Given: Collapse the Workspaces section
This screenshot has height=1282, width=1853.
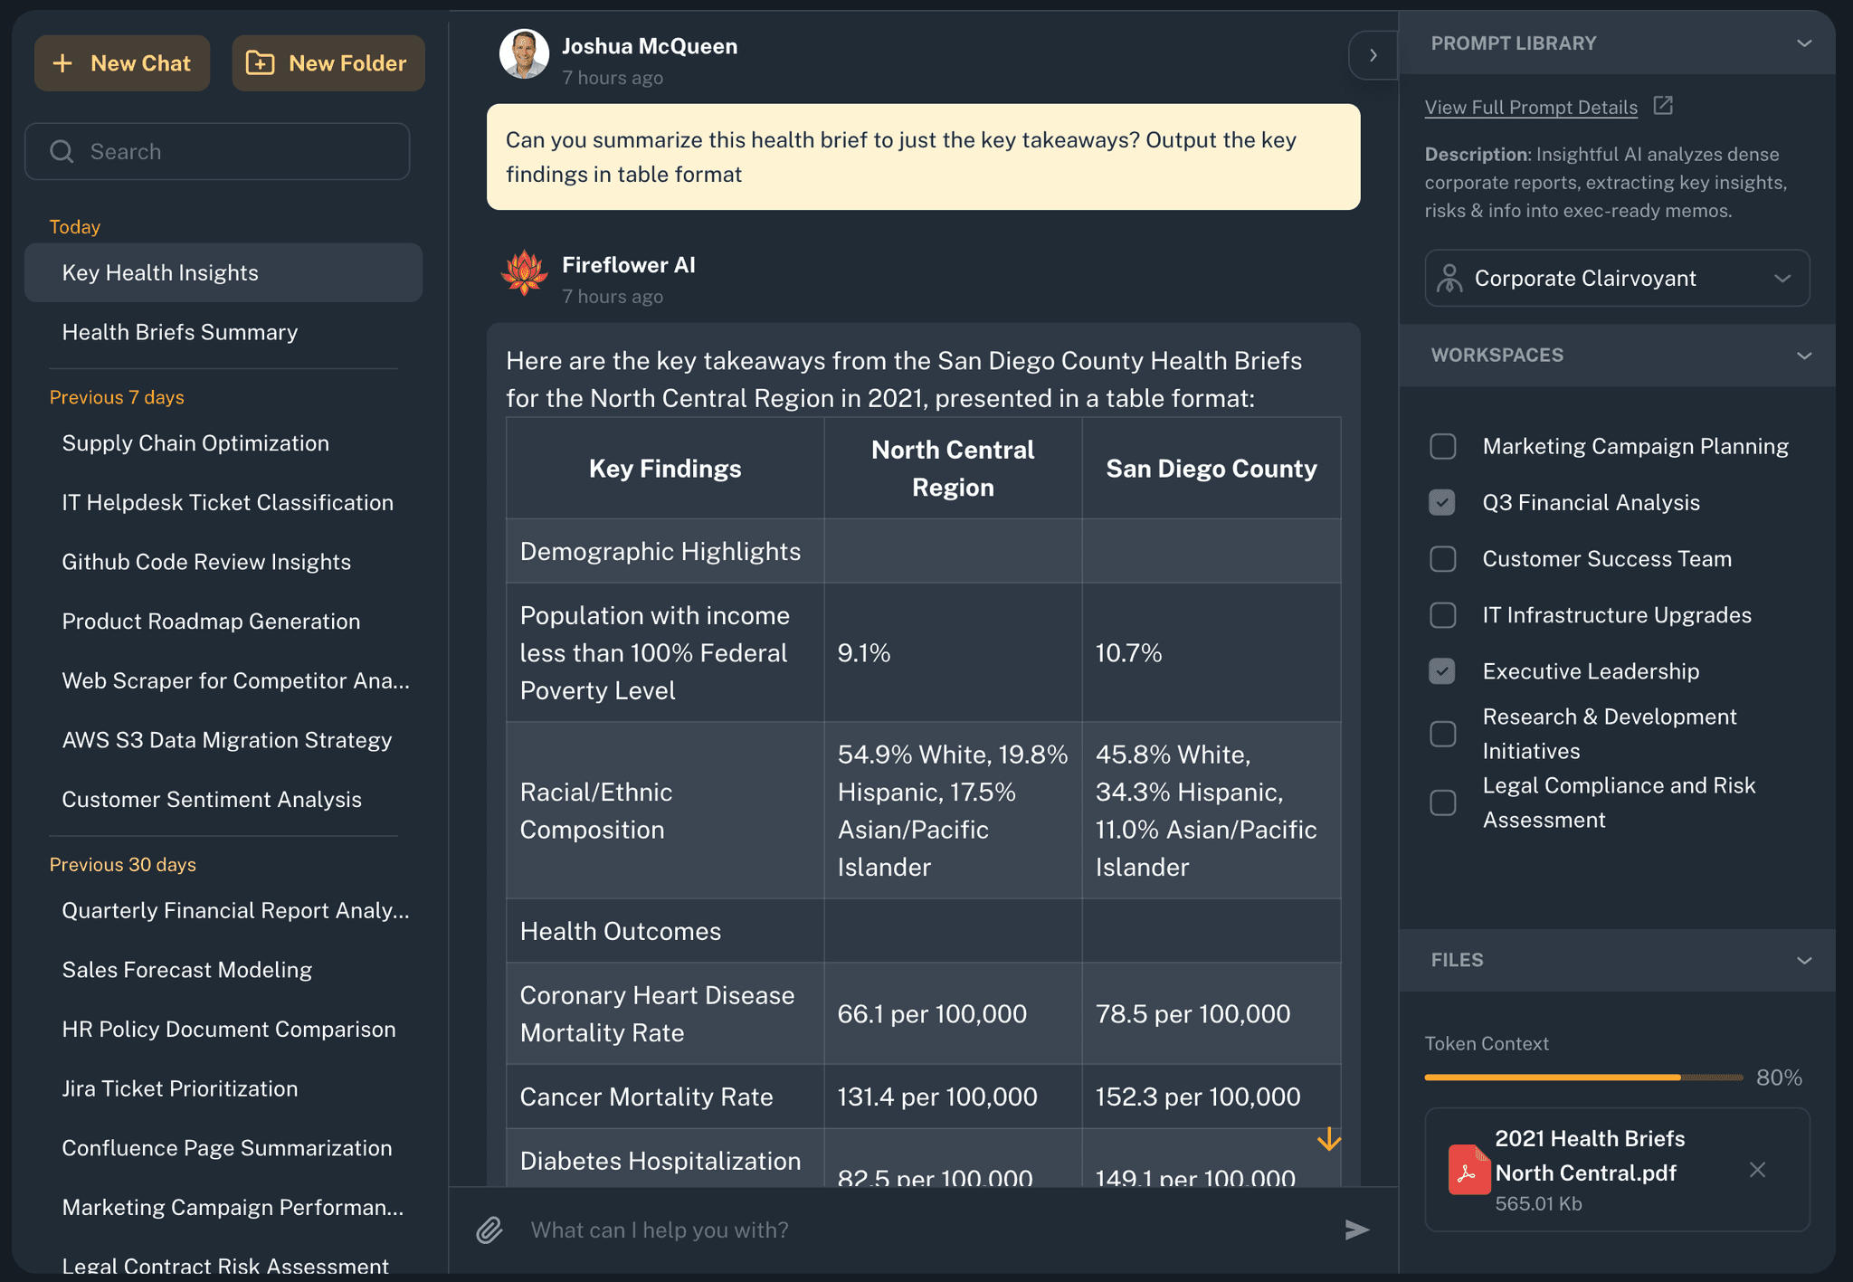Looking at the screenshot, I should (1804, 356).
